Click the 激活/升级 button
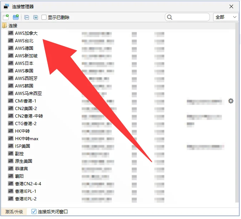The height and width of the screenshot is (219, 241). click(14, 211)
